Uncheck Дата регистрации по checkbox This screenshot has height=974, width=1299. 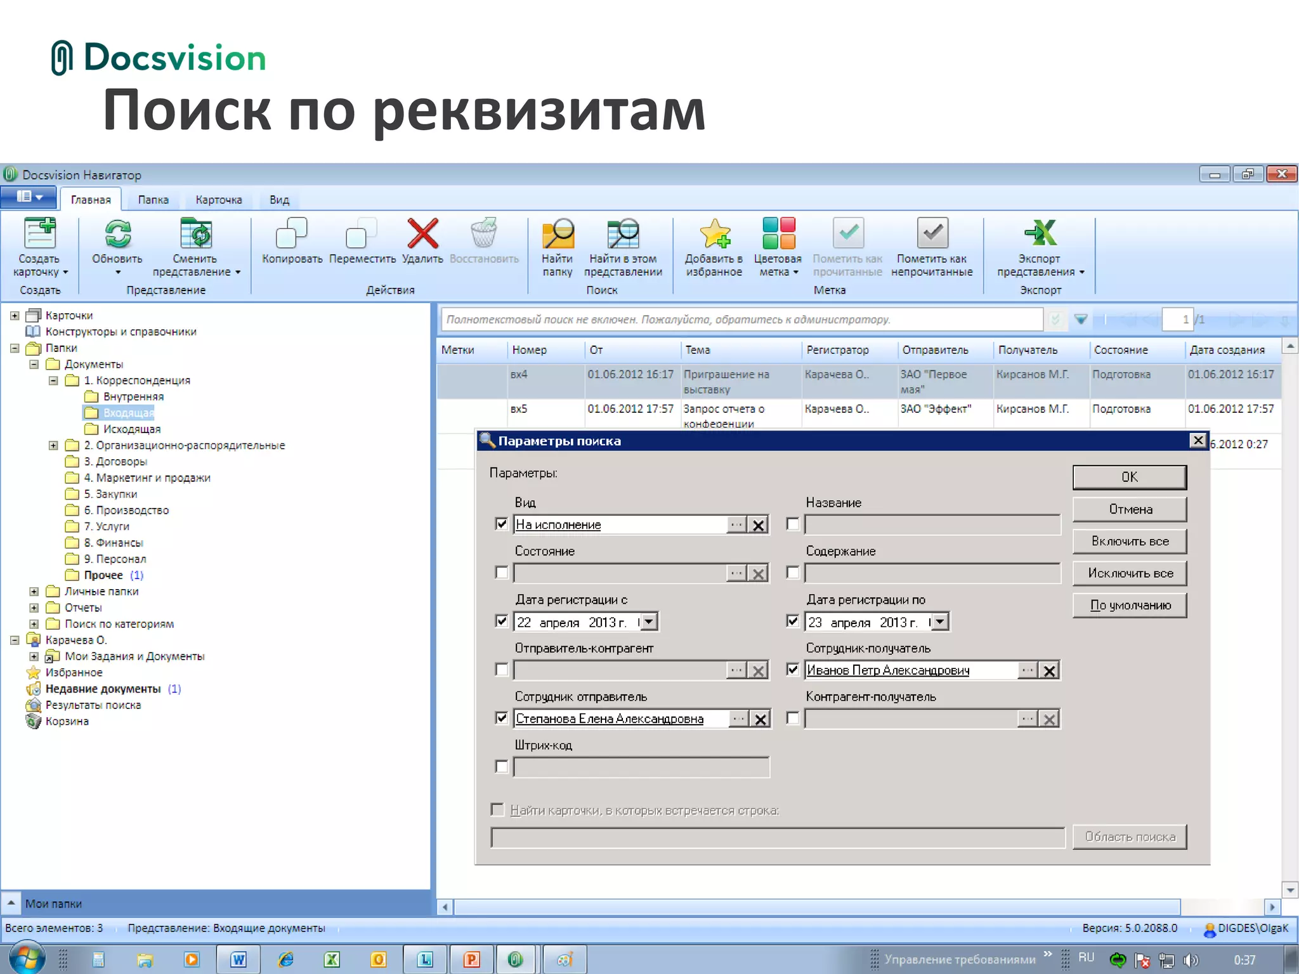tap(792, 621)
